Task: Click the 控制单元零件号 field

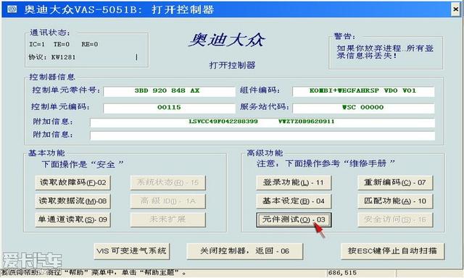Action: [x=169, y=91]
